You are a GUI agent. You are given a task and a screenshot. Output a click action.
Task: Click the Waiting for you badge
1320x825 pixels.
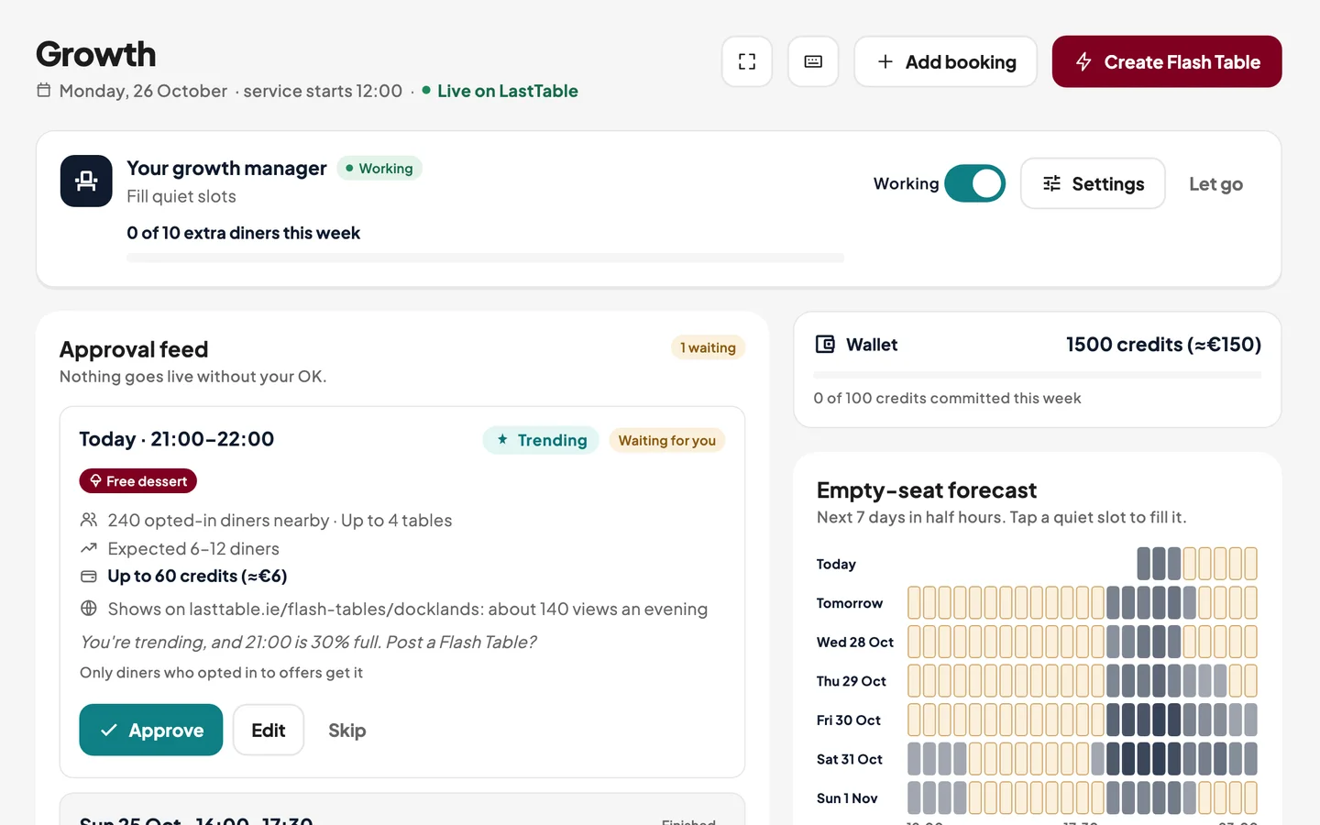[x=666, y=440]
